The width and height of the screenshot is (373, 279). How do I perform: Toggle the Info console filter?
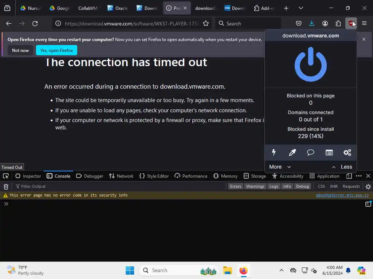pyautogui.click(x=287, y=186)
